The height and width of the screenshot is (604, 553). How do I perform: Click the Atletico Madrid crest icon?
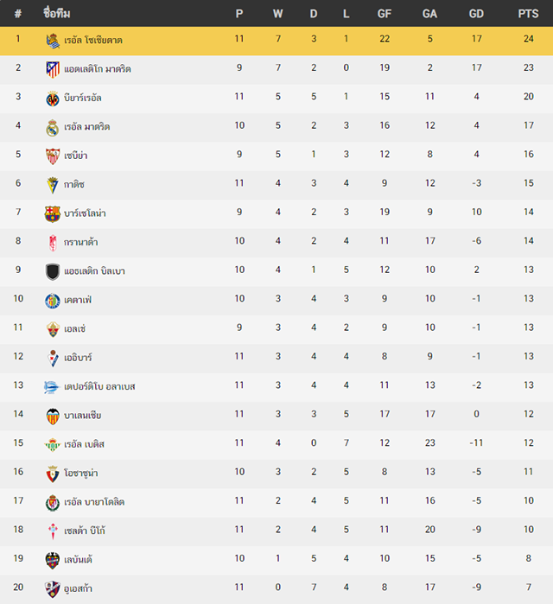(x=53, y=69)
